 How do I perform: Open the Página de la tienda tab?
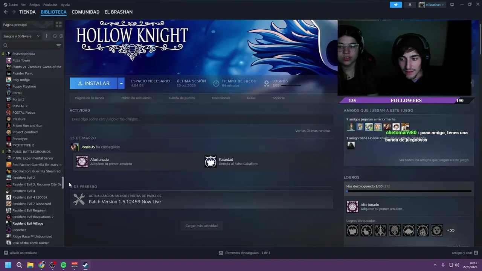[x=90, y=98]
